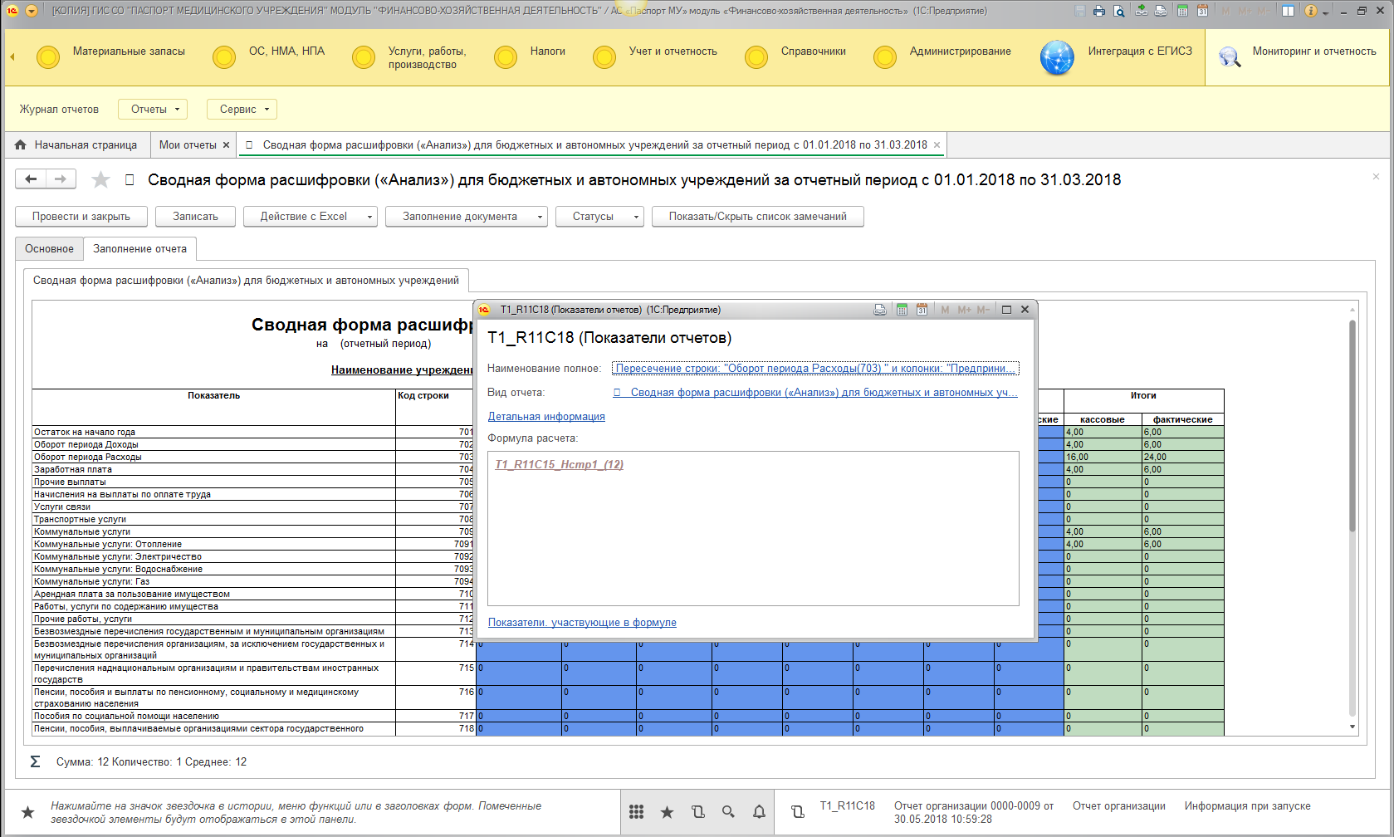
Task: Expand the Отчеты dropdown
Action: click(153, 109)
